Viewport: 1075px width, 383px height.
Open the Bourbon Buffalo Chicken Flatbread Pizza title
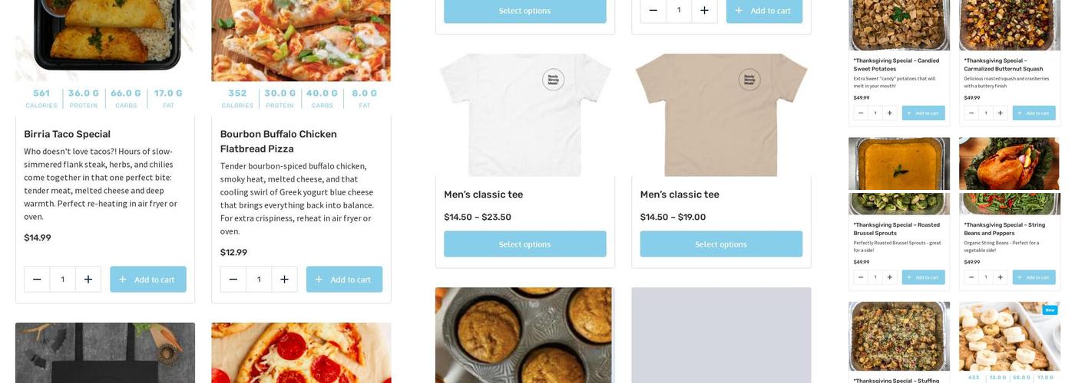278,141
